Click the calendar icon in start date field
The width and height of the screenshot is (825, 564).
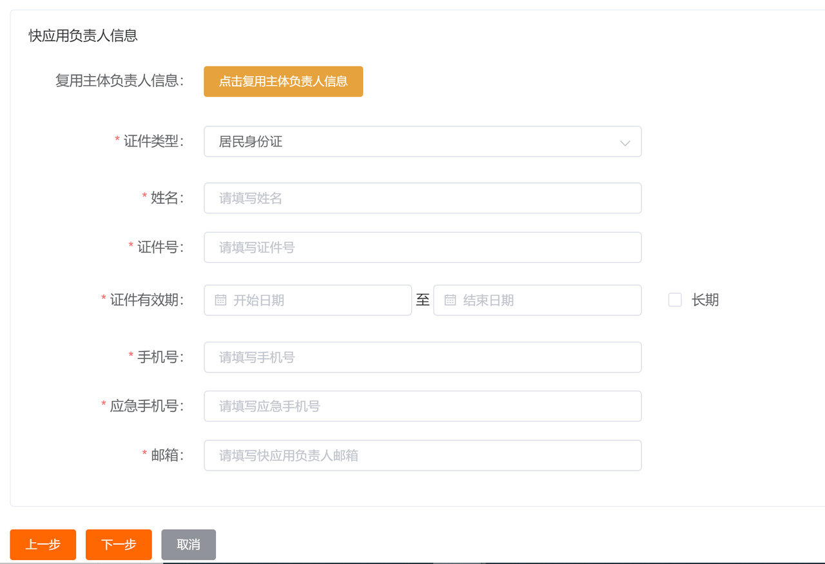click(x=220, y=300)
